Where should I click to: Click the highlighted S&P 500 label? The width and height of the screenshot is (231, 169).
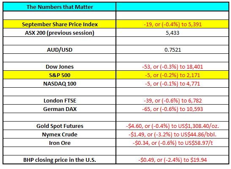[x=60, y=75]
